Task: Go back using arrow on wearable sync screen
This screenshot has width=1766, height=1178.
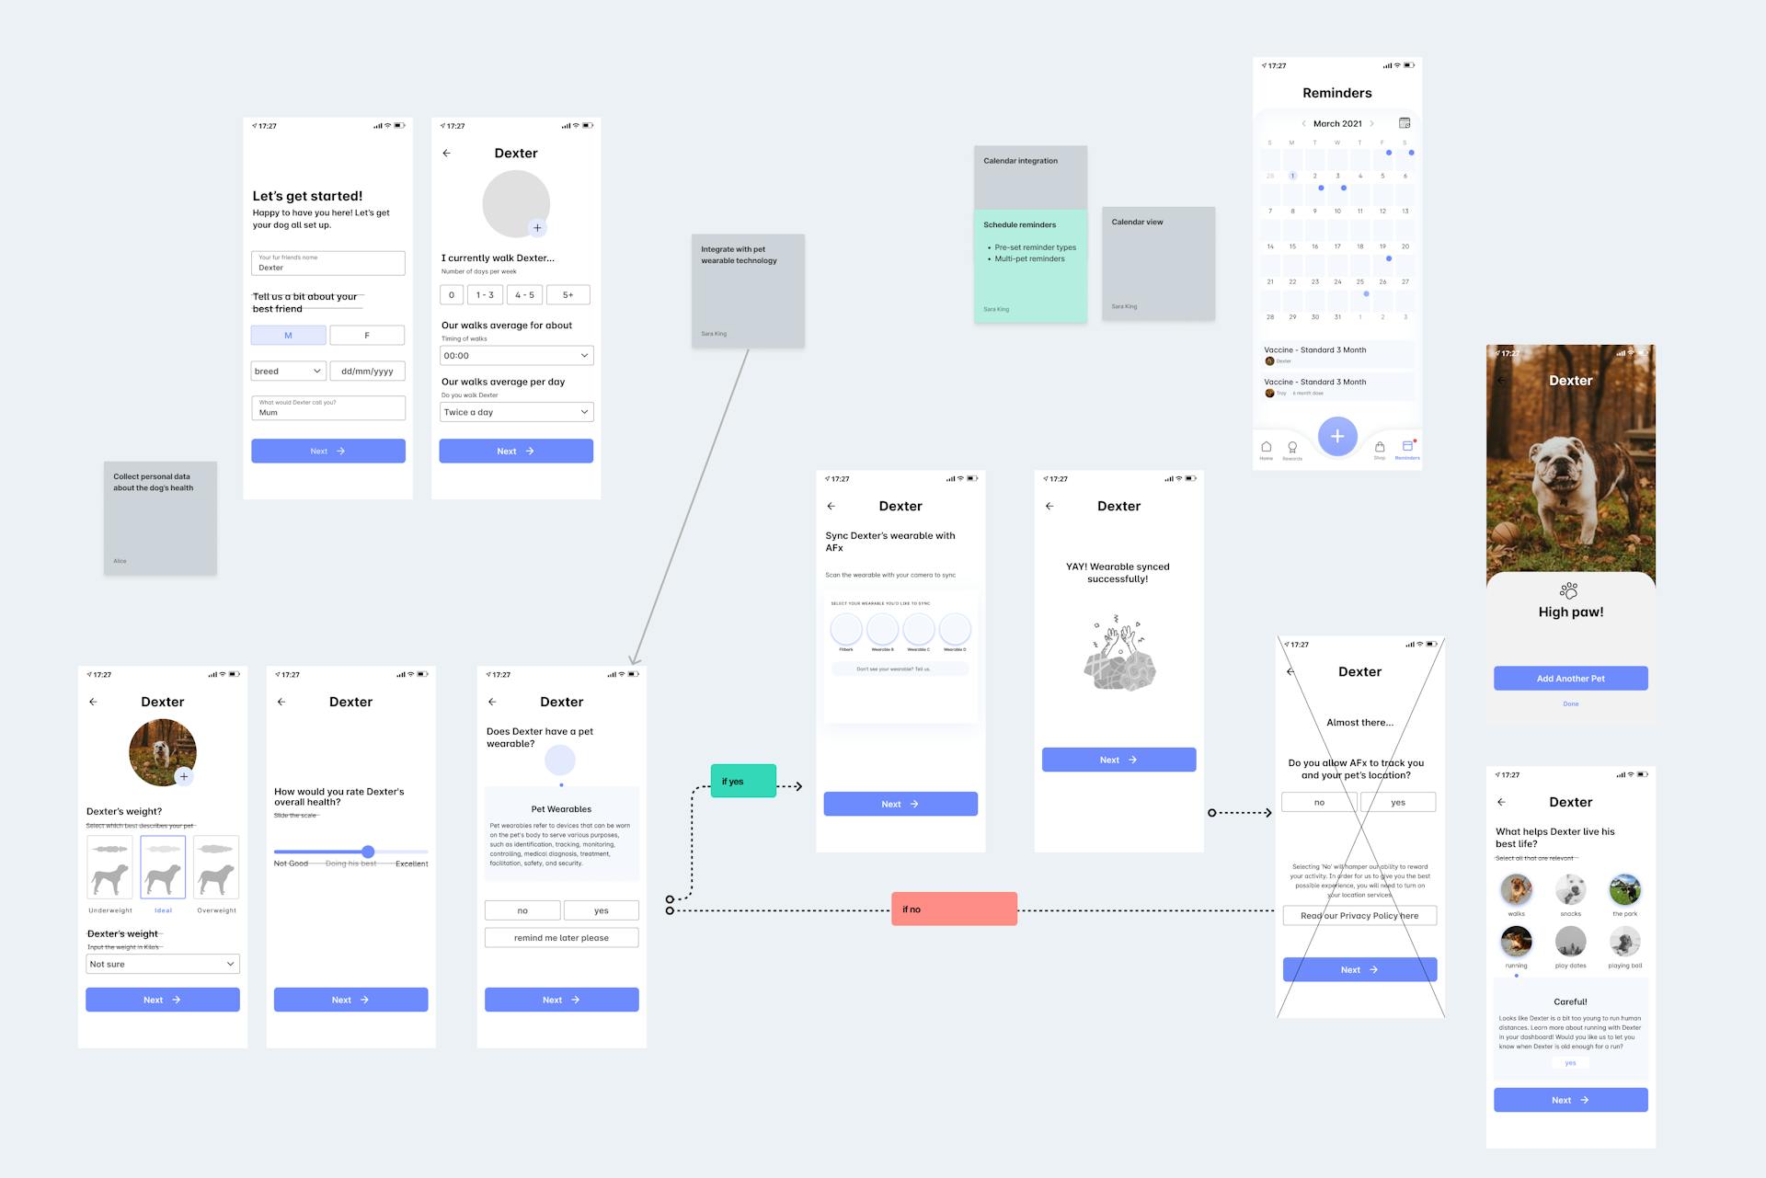Action: [831, 507]
